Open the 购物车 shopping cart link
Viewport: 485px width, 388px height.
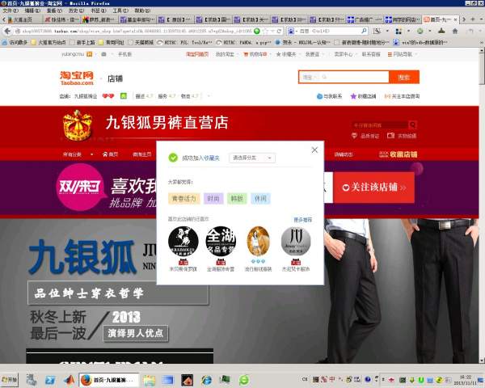(255, 54)
